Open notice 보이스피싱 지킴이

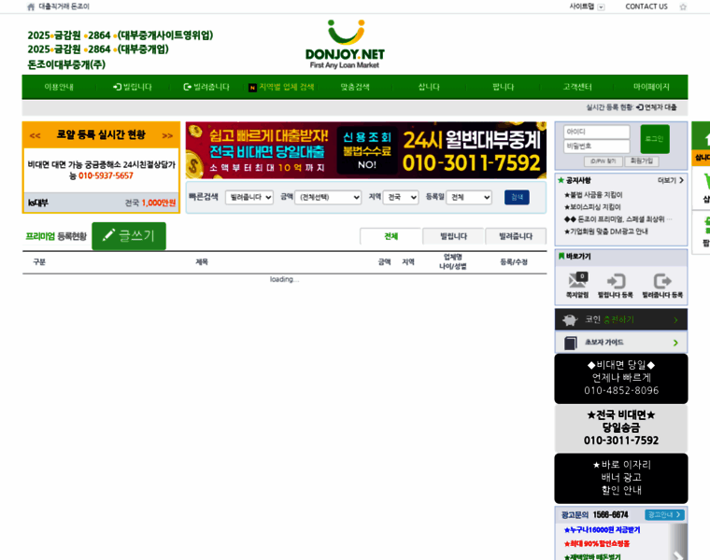point(592,207)
